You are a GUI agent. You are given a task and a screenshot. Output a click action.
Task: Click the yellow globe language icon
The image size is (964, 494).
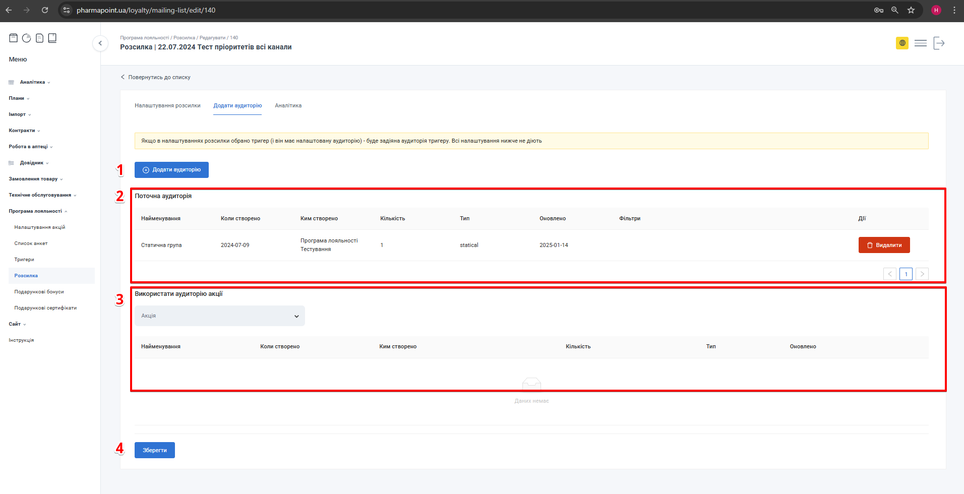(x=902, y=43)
